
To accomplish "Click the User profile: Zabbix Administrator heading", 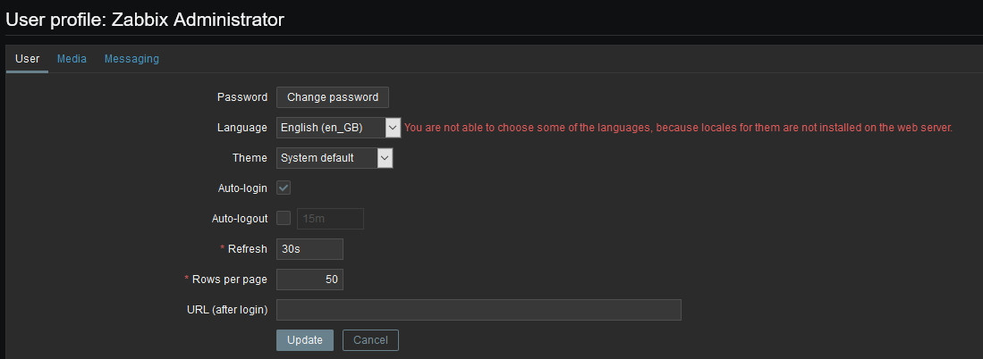I will point(145,19).
